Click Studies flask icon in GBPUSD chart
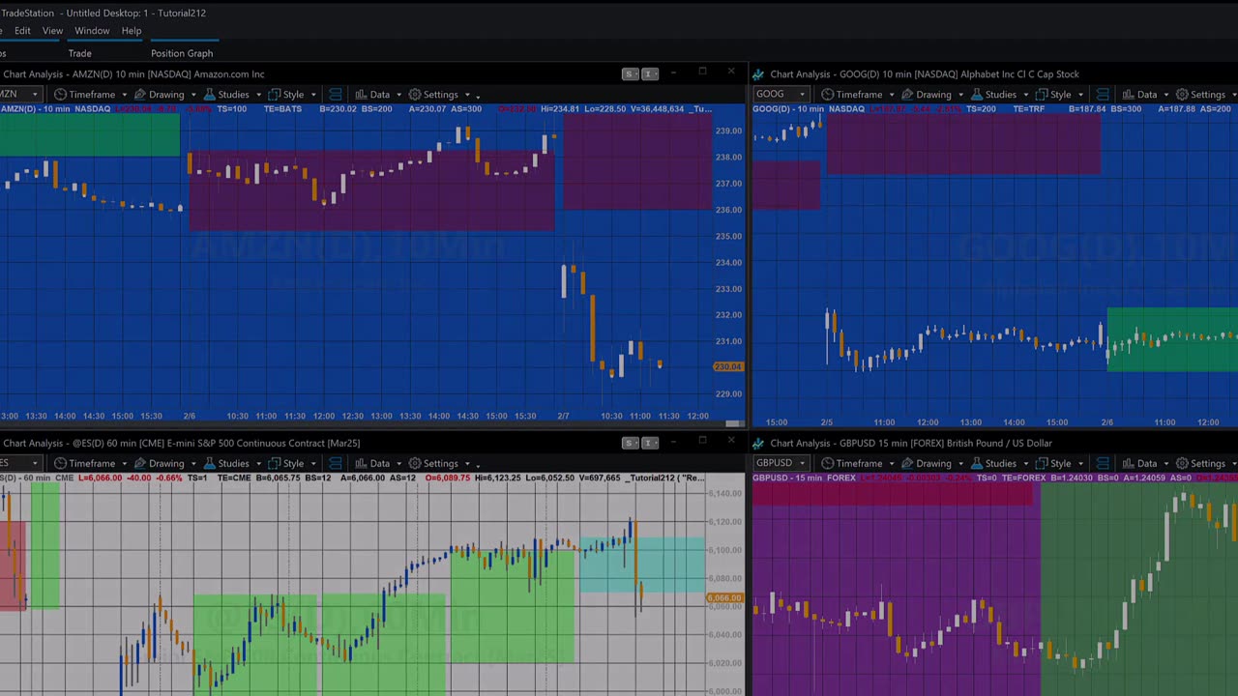This screenshot has height=696, width=1238. [x=976, y=464]
